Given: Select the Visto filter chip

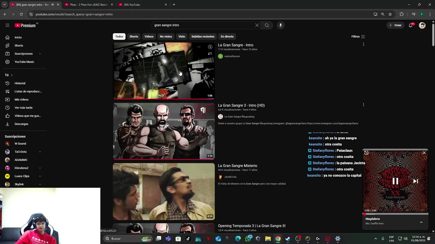Looking at the screenshot, I should (x=182, y=37).
